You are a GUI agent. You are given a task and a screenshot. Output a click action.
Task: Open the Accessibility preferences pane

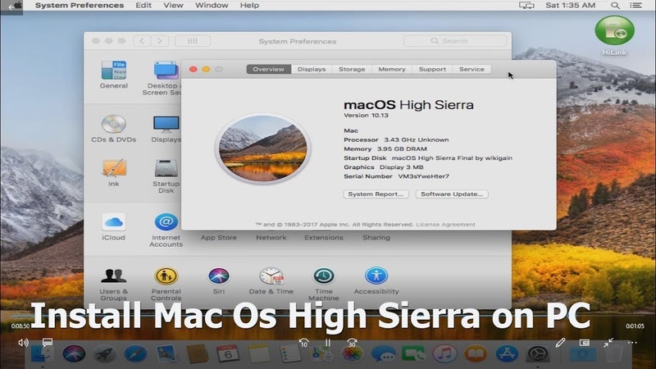[376, 280]
